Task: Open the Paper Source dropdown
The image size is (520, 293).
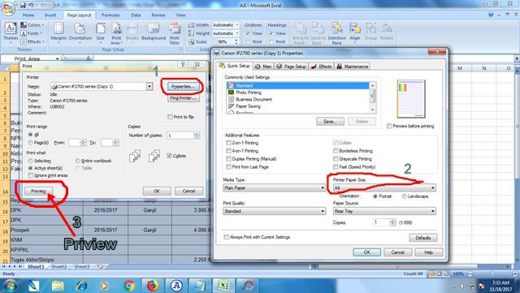Action: coord(384,211)
